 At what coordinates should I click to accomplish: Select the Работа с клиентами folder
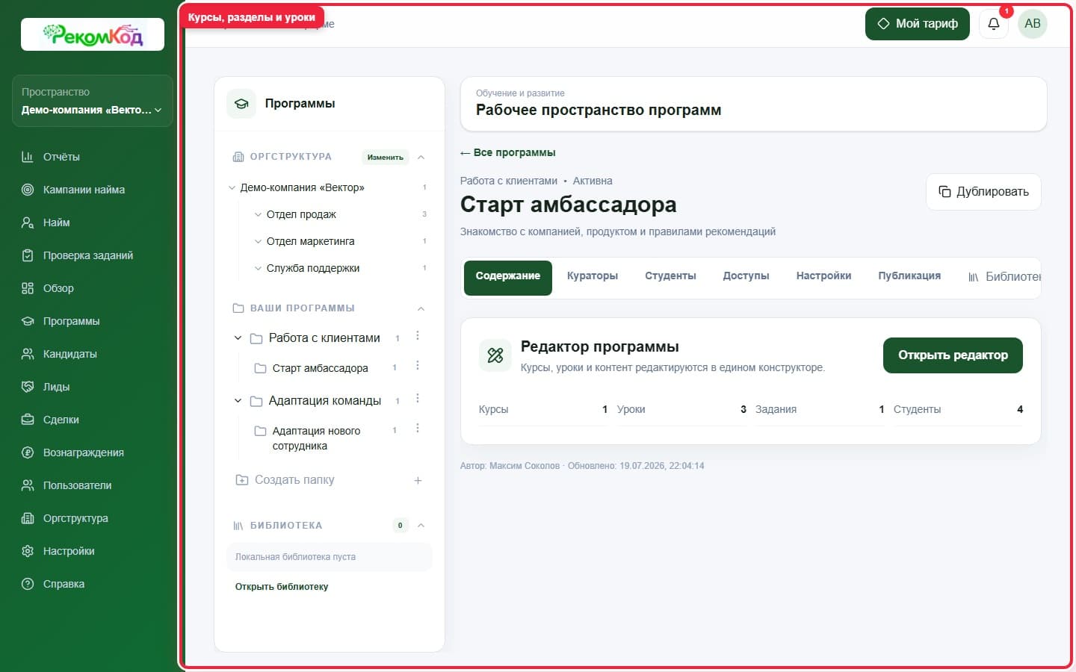click(x=324, y=338)
